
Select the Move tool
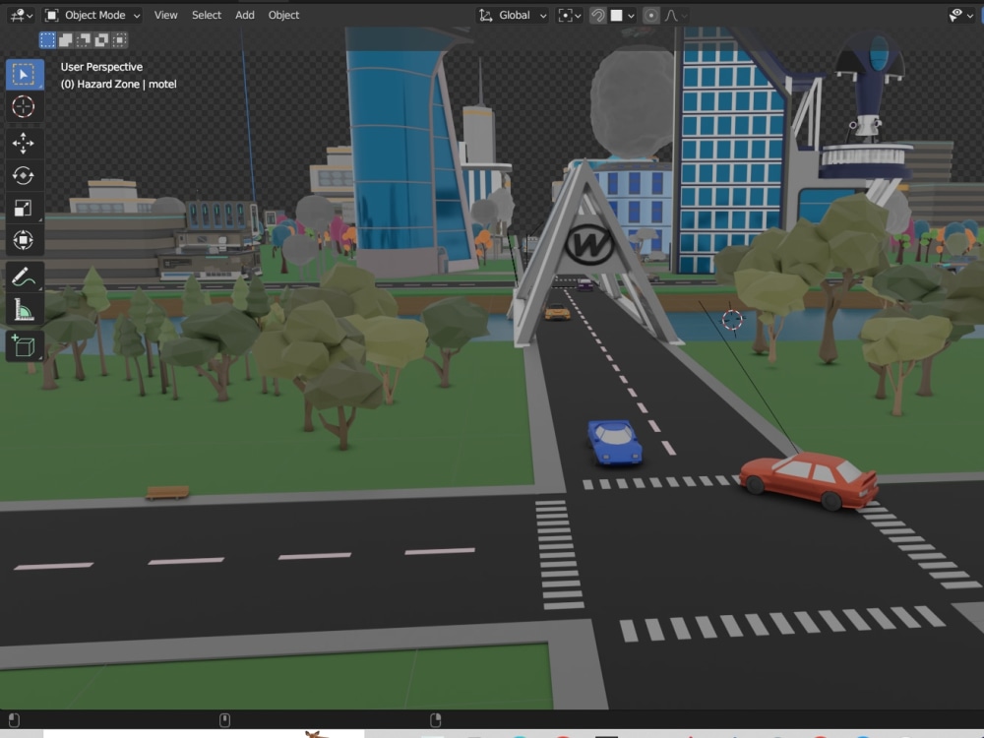(24, 143)
